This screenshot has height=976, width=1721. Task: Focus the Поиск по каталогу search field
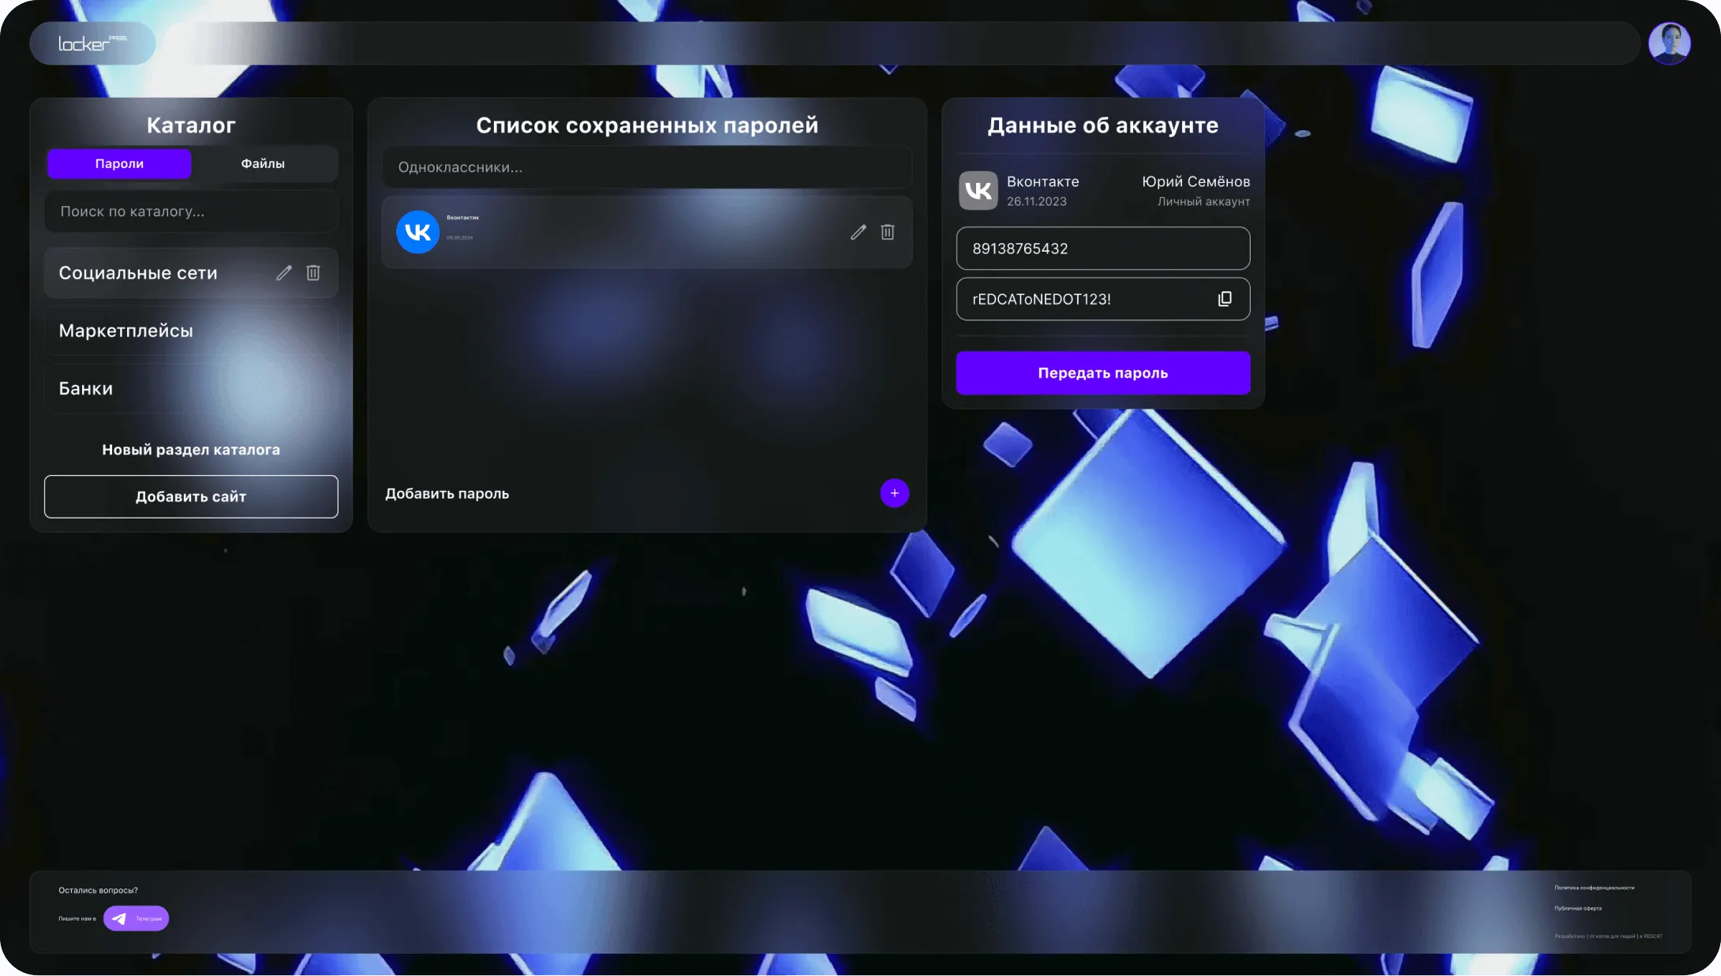pyautogui.click(x=191, y=211)
